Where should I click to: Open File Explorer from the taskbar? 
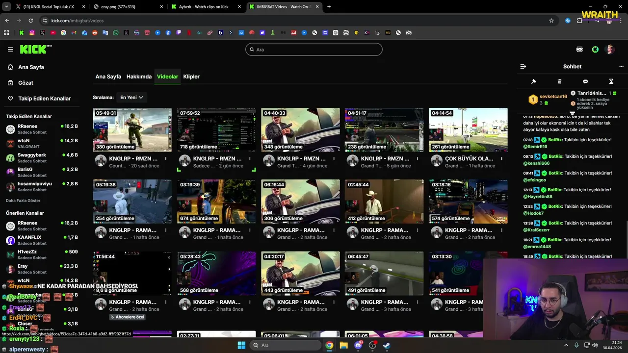point(343,345)
